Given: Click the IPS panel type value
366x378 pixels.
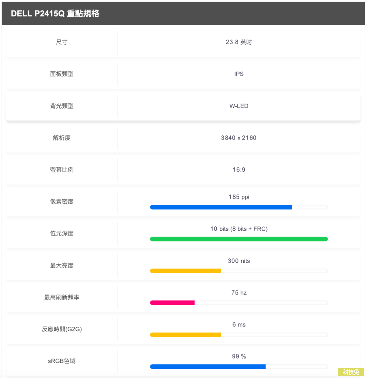Looking at the screenshot, I should (239, 74).
